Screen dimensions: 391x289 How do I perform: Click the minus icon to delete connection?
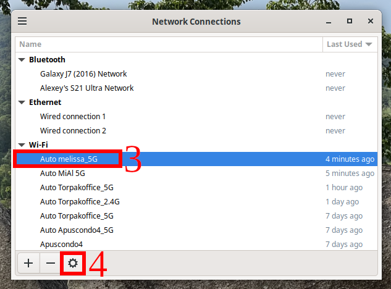pos(51,263)
